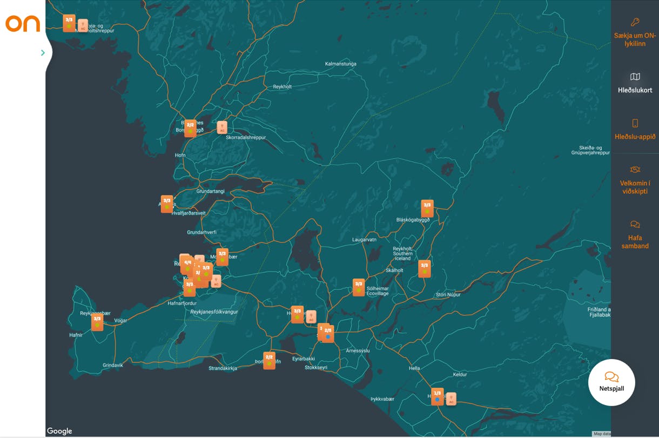This screenshot has height=438, width=659.
Task: Open Hafa samband contact link
Action: tap(635, 234)
